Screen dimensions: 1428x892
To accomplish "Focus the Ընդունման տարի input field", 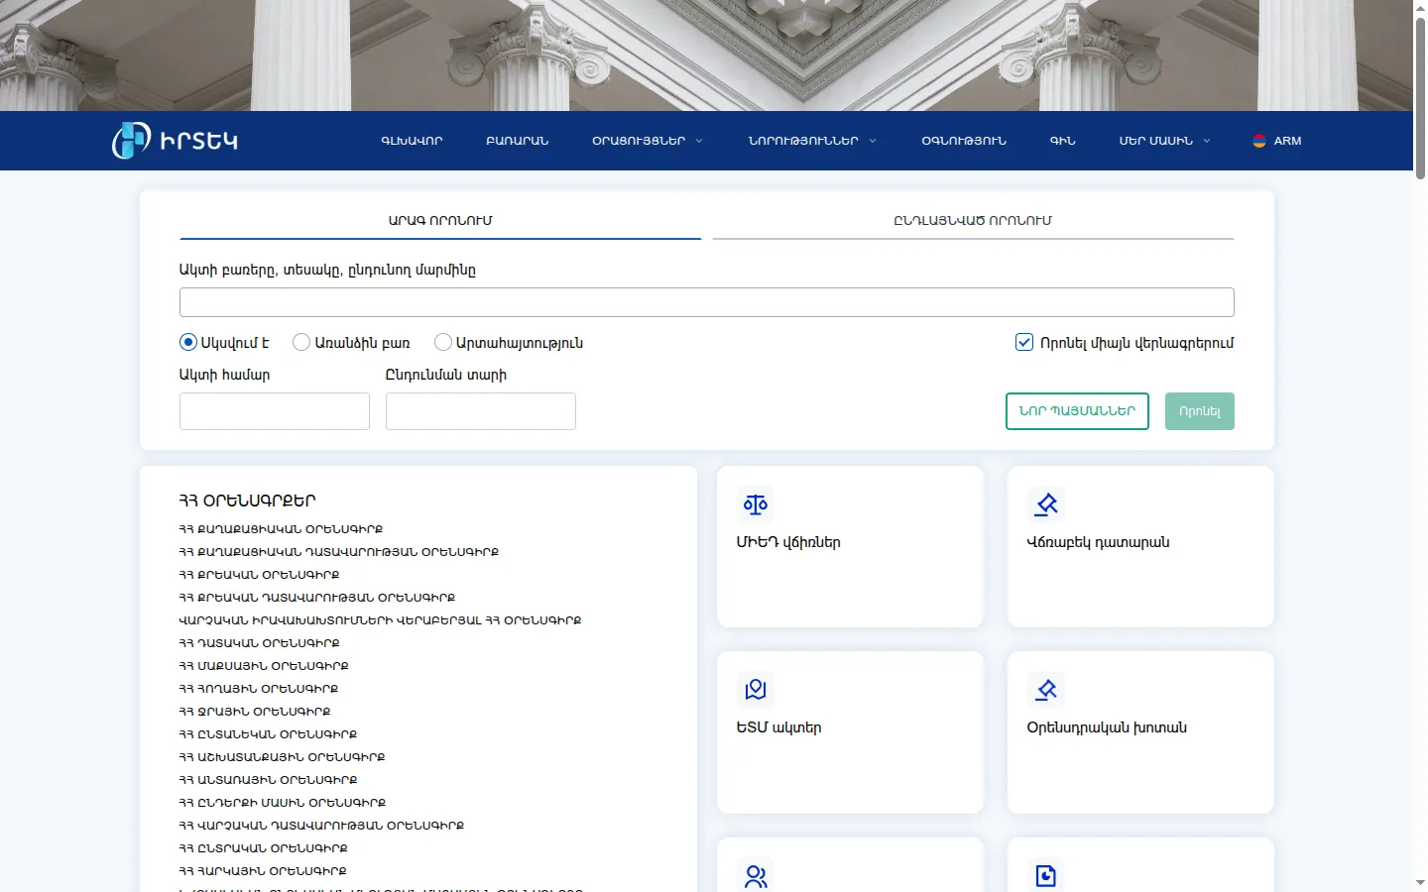I will [x=481, y=411].
